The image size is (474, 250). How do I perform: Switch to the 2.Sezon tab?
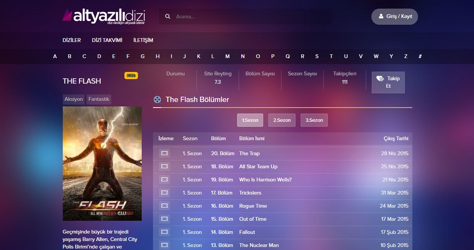(282, 120)
